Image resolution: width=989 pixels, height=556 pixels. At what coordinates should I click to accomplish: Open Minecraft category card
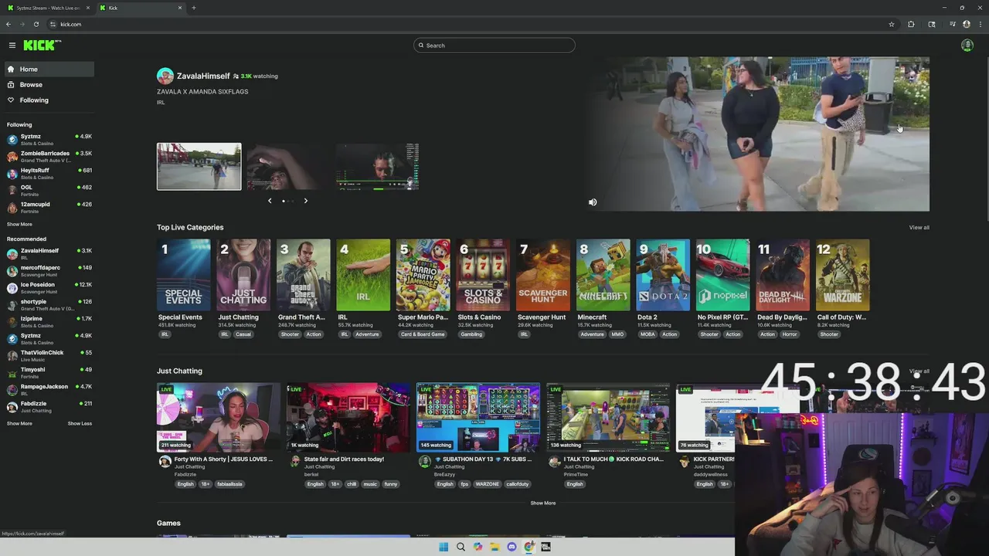click(x=603, y=275)
